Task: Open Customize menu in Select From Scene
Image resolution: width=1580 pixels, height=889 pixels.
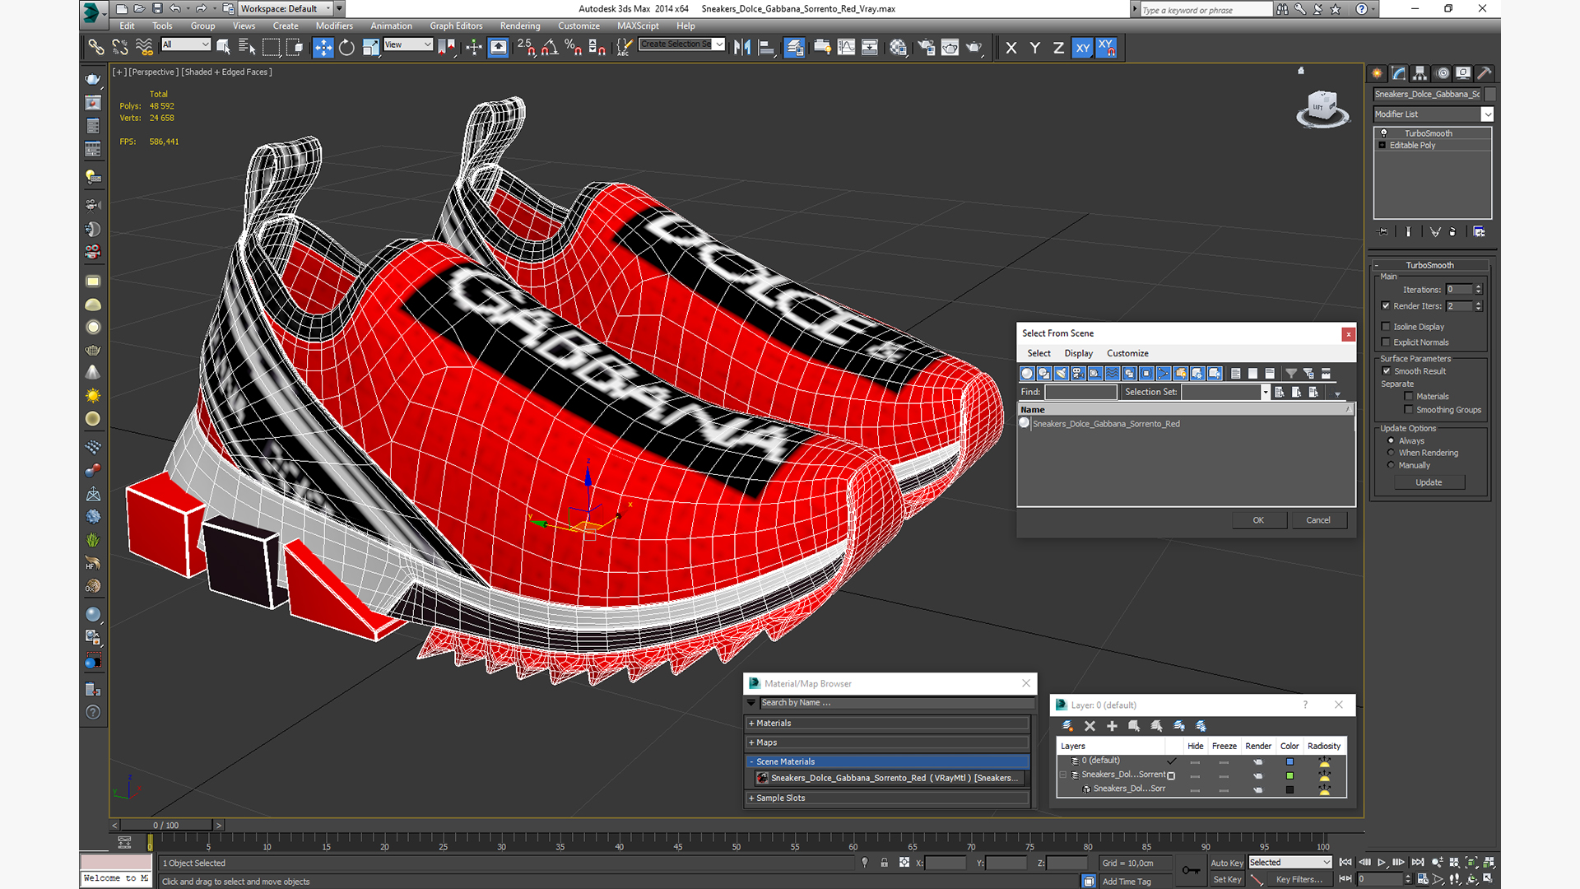Action: [1127, 353]
